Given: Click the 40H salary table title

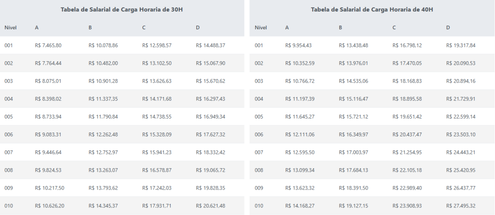Looking at the screenshot, I should [x=371, y=10].
